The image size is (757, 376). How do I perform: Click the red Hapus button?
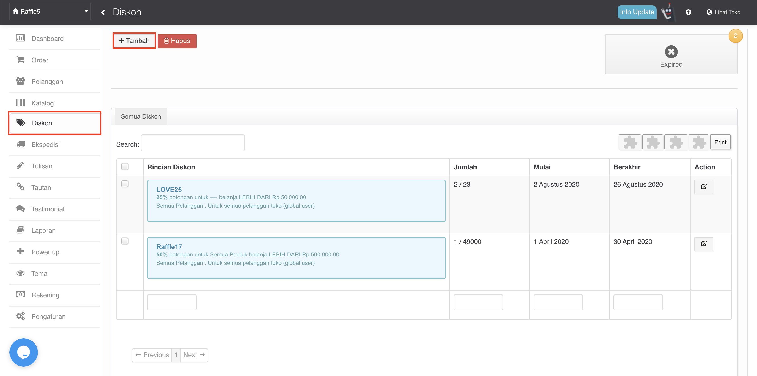(x=177, y=41)
